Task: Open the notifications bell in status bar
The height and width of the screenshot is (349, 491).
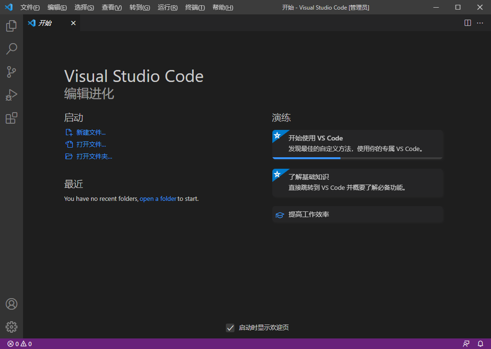Action: [480, 344]
